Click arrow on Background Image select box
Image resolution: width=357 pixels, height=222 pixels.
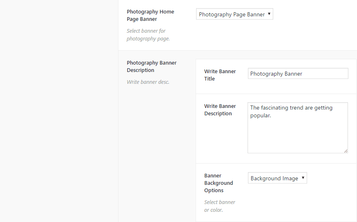pos(303,178)
